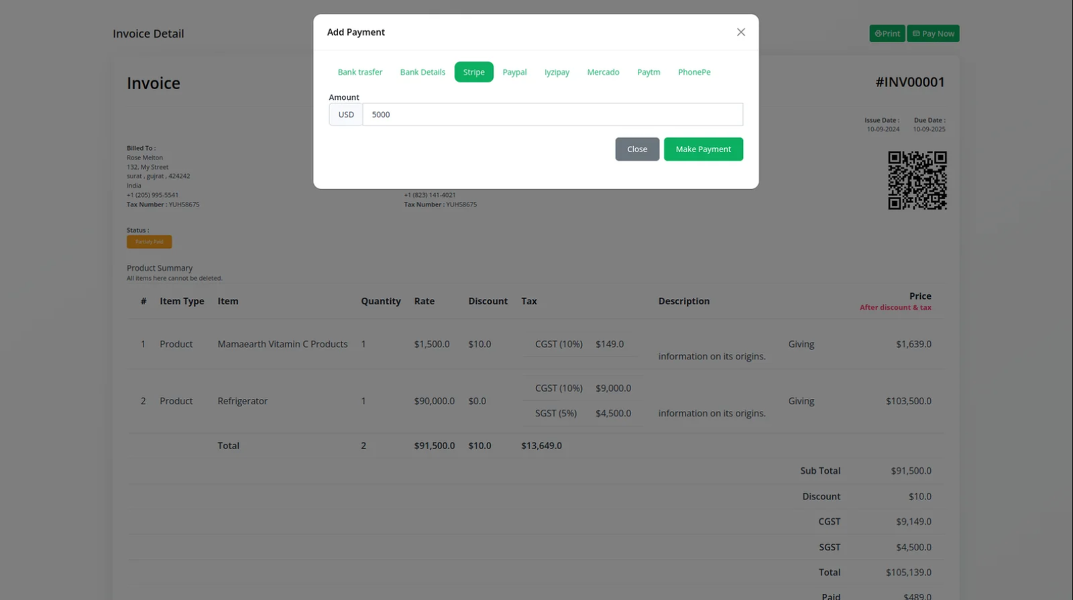Viewport: 1073px width, 600px height.
Task: Switch to the Mercado tab
Action: coord(604,72)
